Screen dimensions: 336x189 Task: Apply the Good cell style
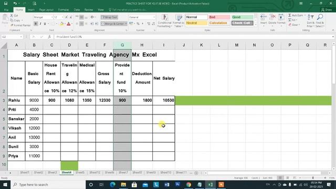pyautogui.click(x=243, y=17)
